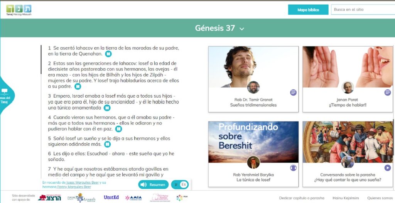Open commentary icon beside verse 2

pyautogui.click(x=78, y=87)
